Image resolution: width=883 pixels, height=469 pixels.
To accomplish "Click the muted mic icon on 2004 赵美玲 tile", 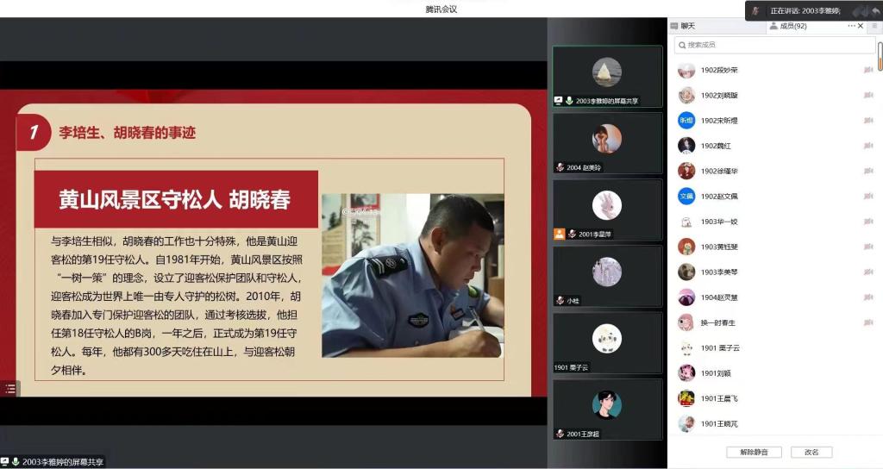I will point(560,167).
